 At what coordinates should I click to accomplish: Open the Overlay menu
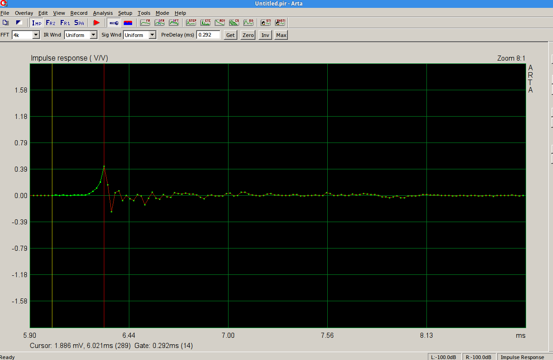(x=24, y=13)
